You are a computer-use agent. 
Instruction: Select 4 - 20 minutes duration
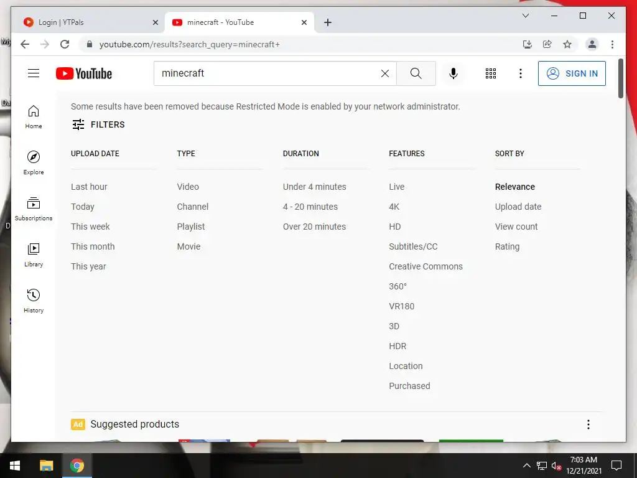[310, 207]
